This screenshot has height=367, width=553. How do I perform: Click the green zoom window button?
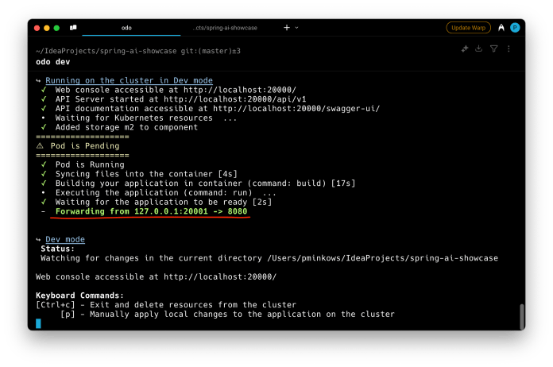click(x=57, y=28)
